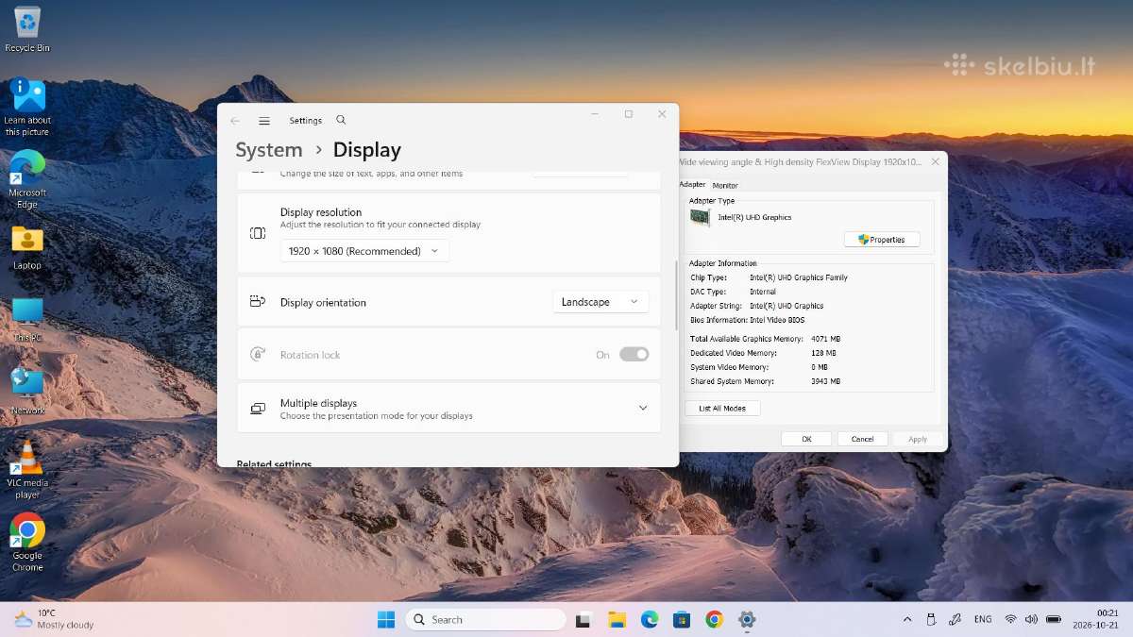
Task: Click the 'Display' breadcrumb heading text
Action: pos(367,150)
